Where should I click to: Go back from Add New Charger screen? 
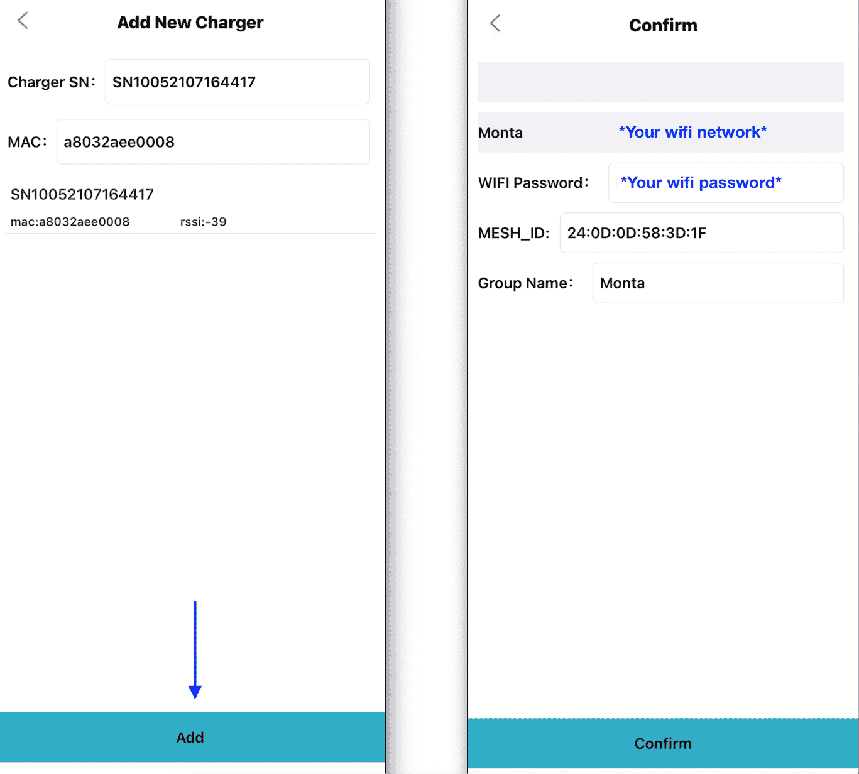pos(23,21)
